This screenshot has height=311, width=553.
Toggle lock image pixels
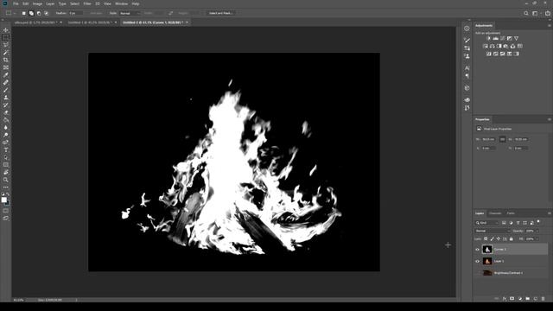click(492, 238)
